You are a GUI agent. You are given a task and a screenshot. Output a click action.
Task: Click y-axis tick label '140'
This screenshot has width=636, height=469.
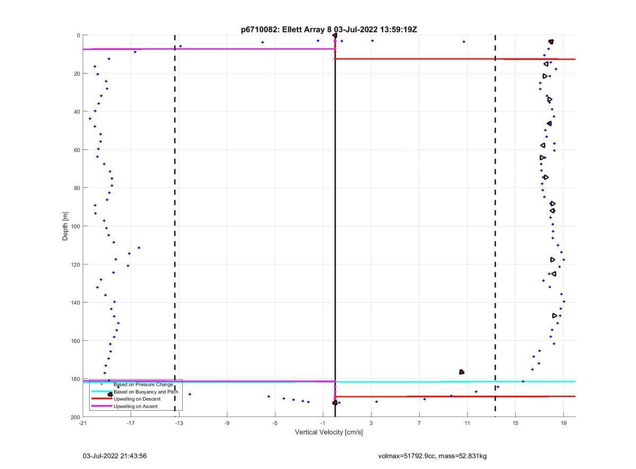pyautogui.click(x=75, y=303)
